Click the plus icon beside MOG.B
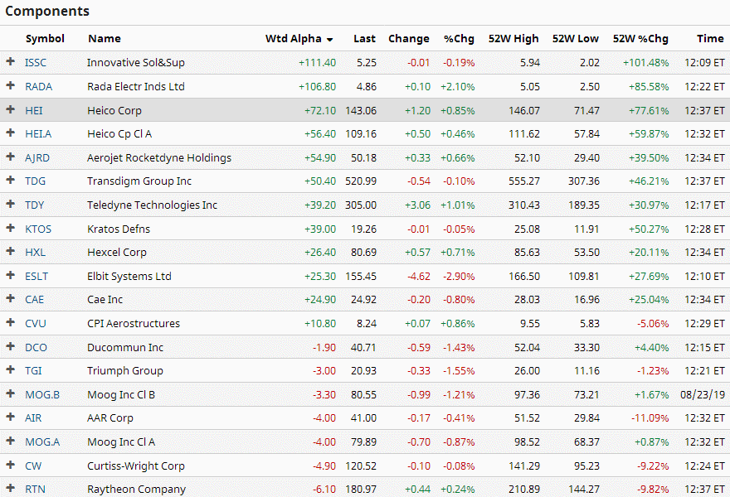This screenshot has height=497, width=730. tap(10, 393)
